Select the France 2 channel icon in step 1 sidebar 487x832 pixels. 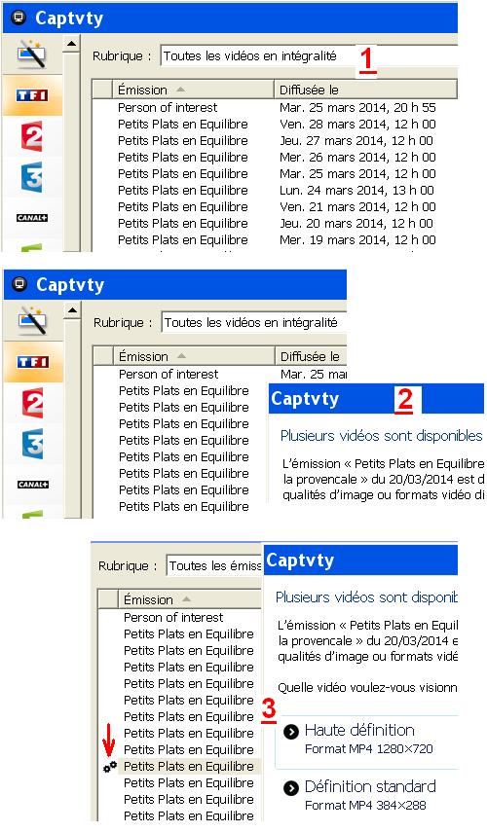(x=32, y=136)
